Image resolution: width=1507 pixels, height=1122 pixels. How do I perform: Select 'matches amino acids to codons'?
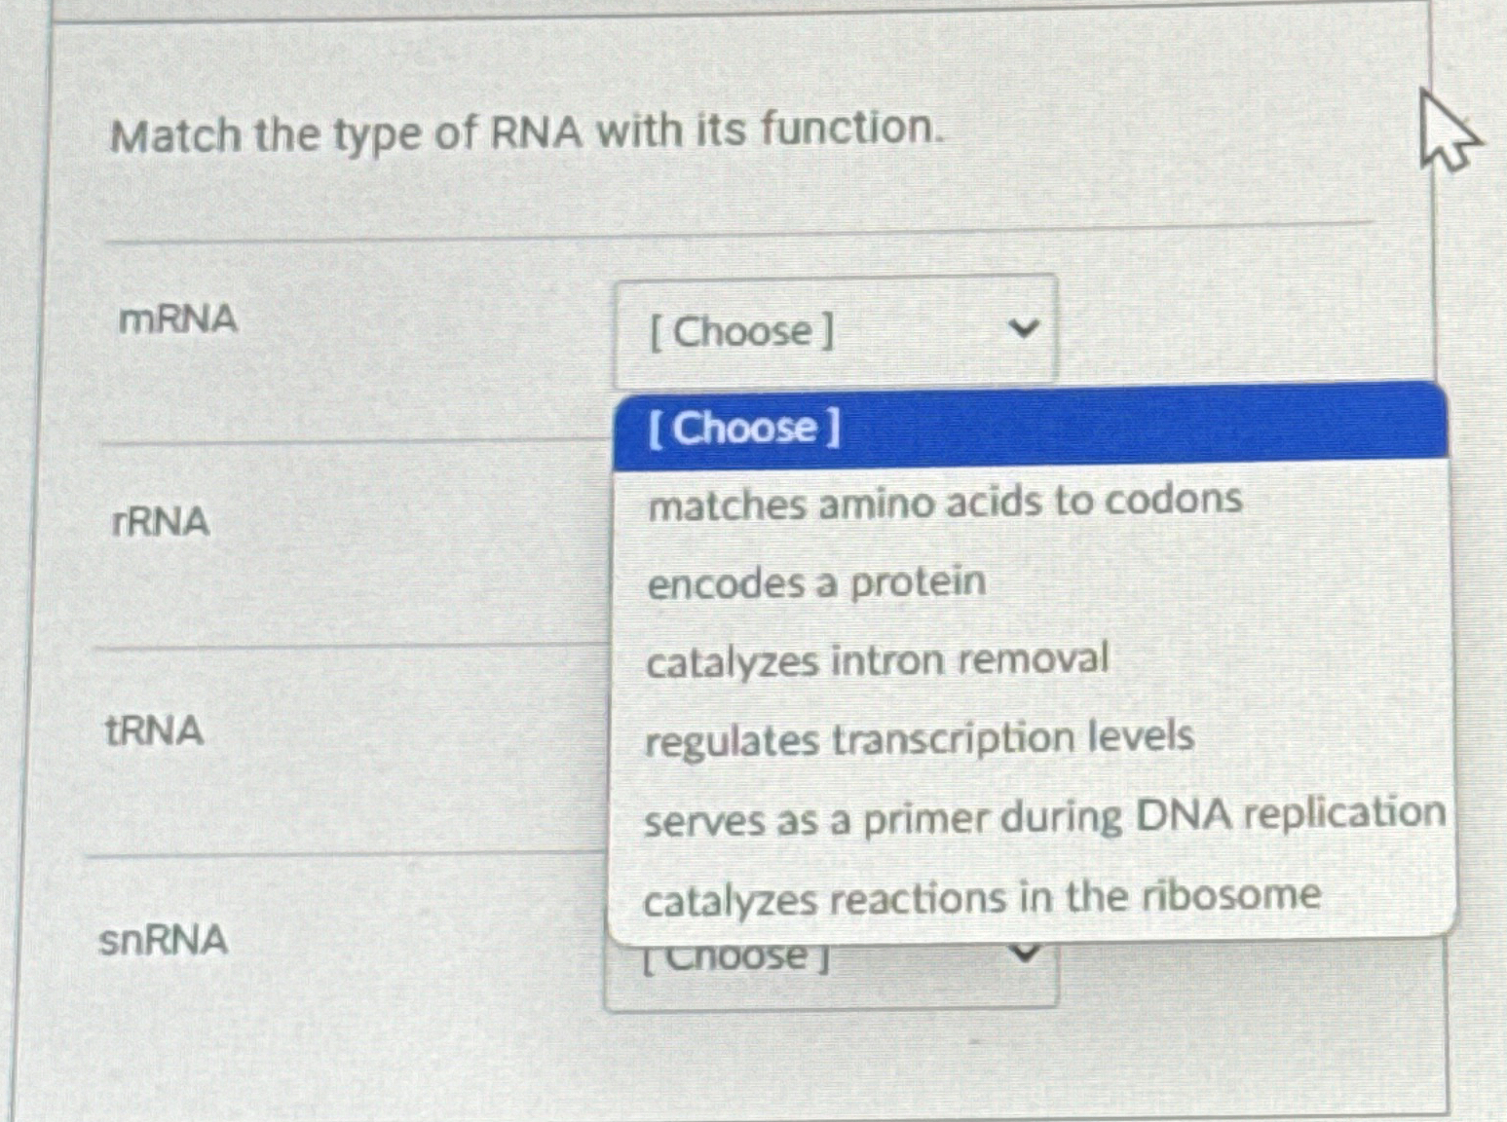[x=943, y=502]
